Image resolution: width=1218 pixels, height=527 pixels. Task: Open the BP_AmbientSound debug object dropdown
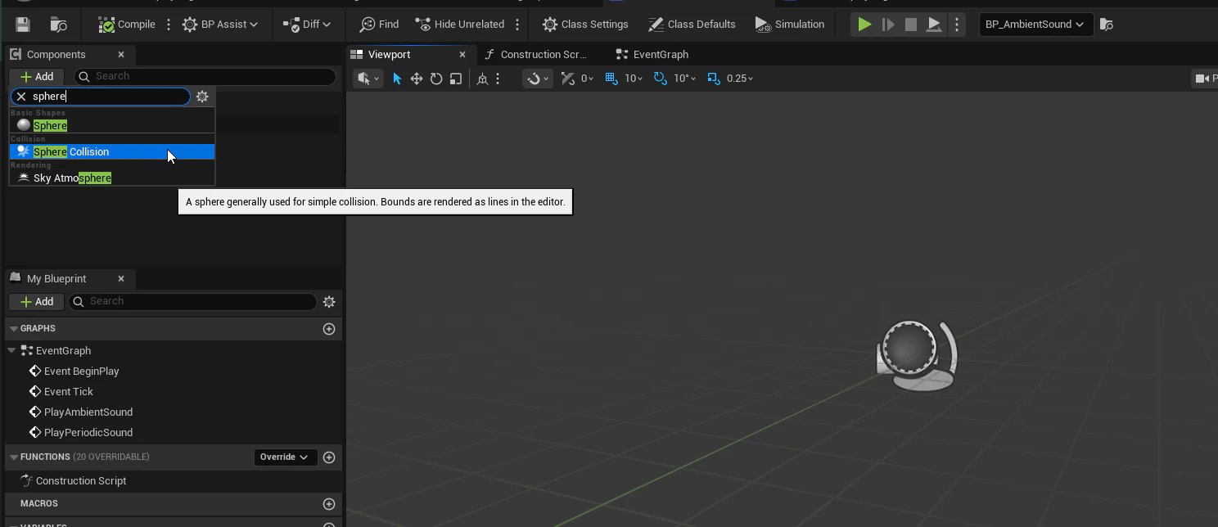tap(1035, 25)
